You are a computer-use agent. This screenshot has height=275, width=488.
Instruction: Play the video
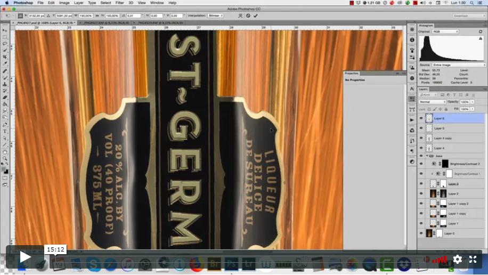tap(25, 257)
